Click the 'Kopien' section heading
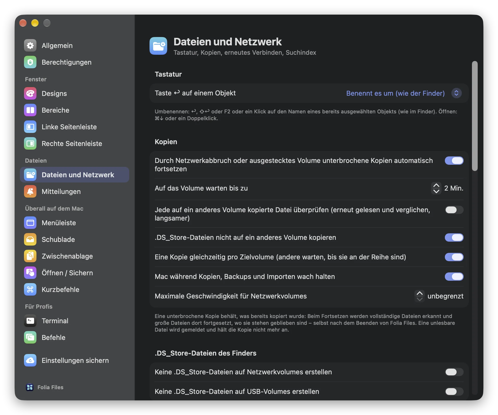 (x=166, y=142)
